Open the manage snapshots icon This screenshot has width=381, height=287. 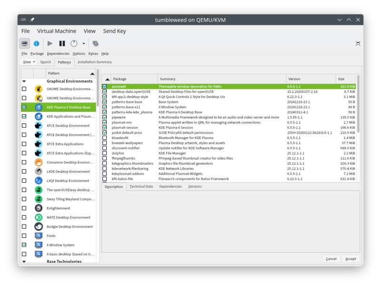point(95,43)
